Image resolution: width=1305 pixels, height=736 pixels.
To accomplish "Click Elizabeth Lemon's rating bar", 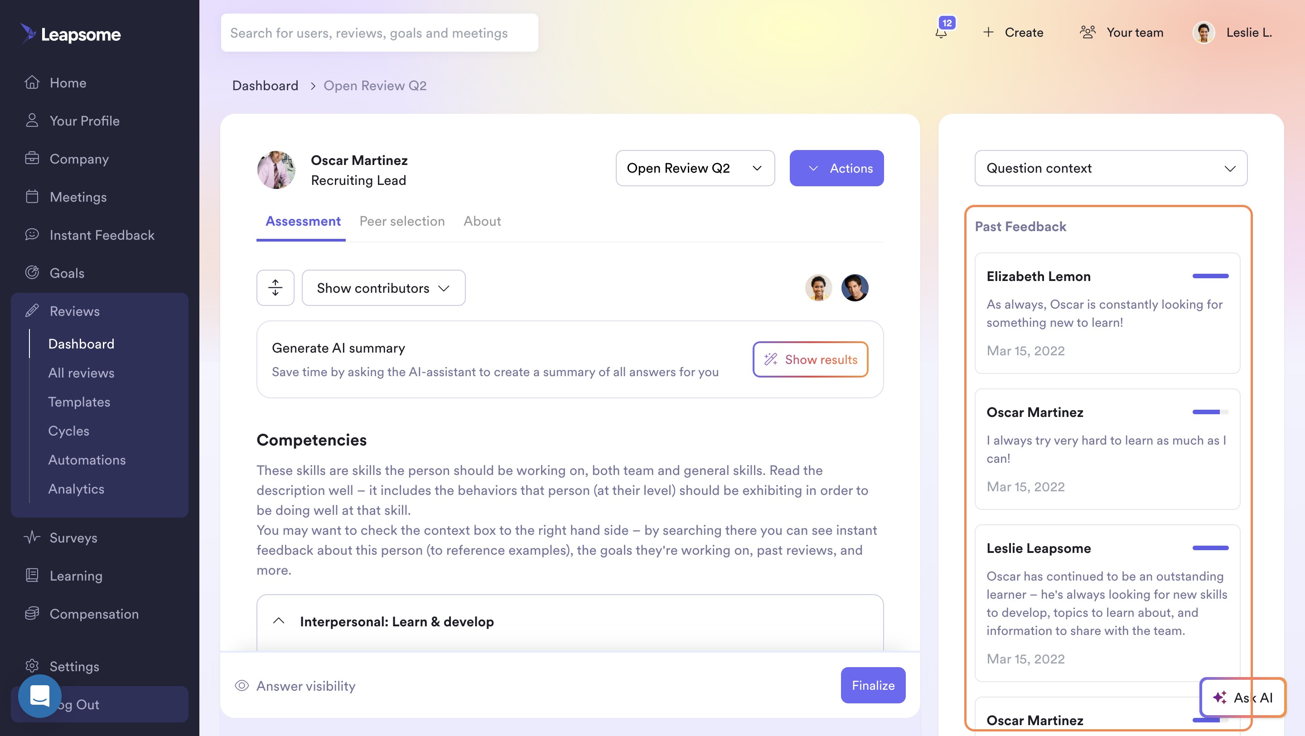I will 1210,276.
